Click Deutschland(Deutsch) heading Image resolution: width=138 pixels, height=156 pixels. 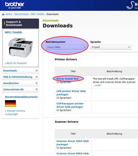coord(21,97)
